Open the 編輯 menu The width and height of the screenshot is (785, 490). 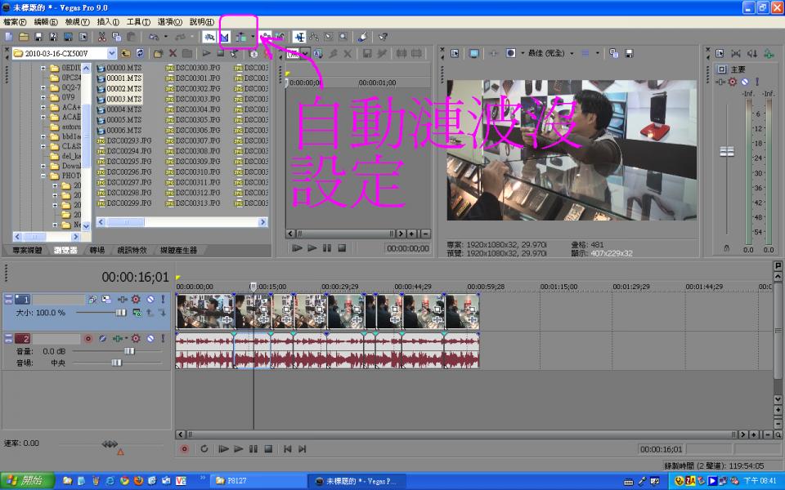pos(46,22)
